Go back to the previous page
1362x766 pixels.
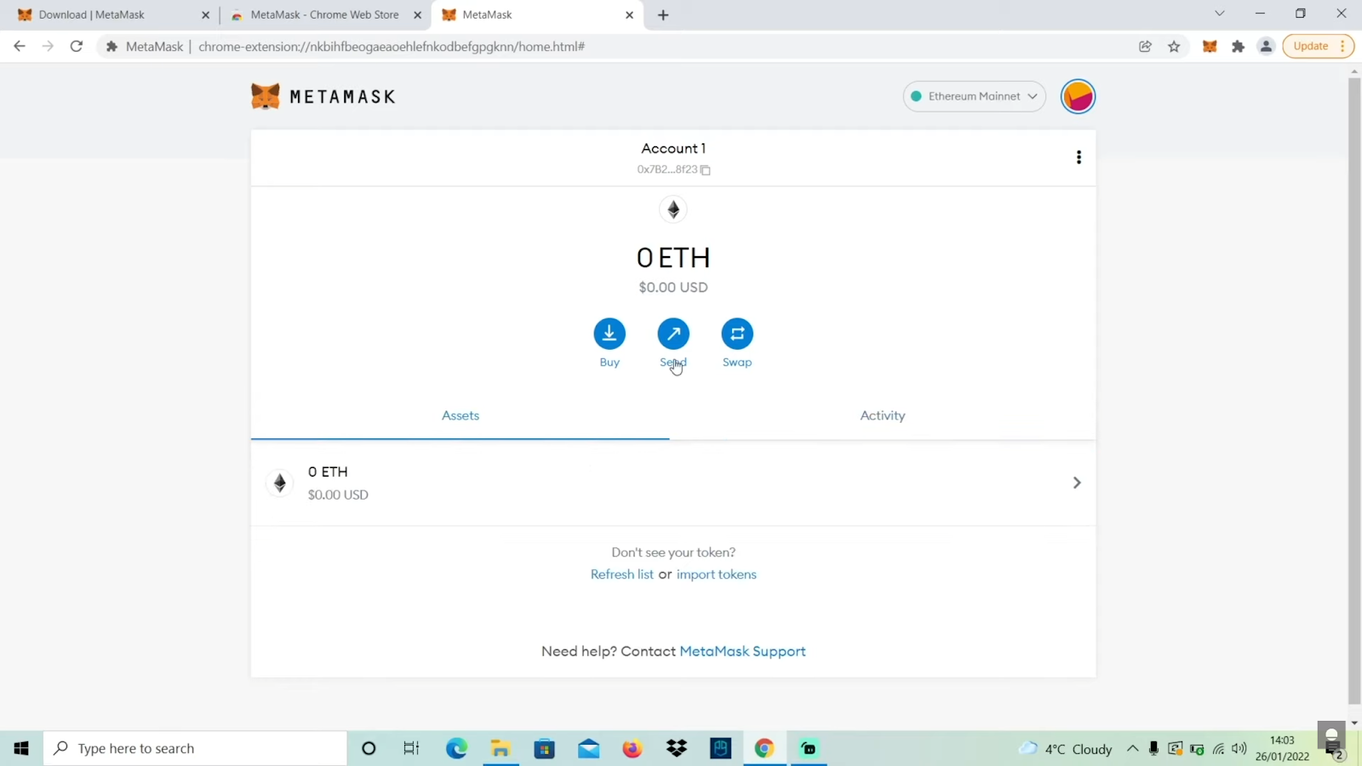tap(20, 47)
